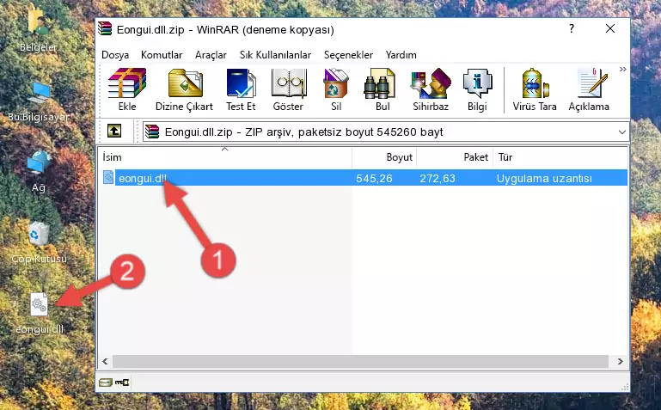Screen dimensions: 661x410
Task: Sort by the Boyut column header
Action: [384, 157]
